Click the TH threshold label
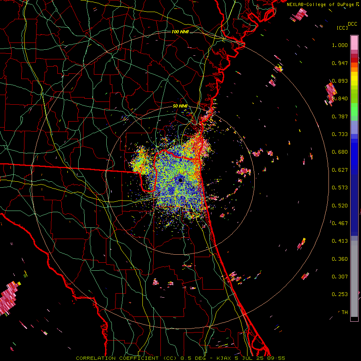This screenshot has height=361, width=361. [345, 312]
